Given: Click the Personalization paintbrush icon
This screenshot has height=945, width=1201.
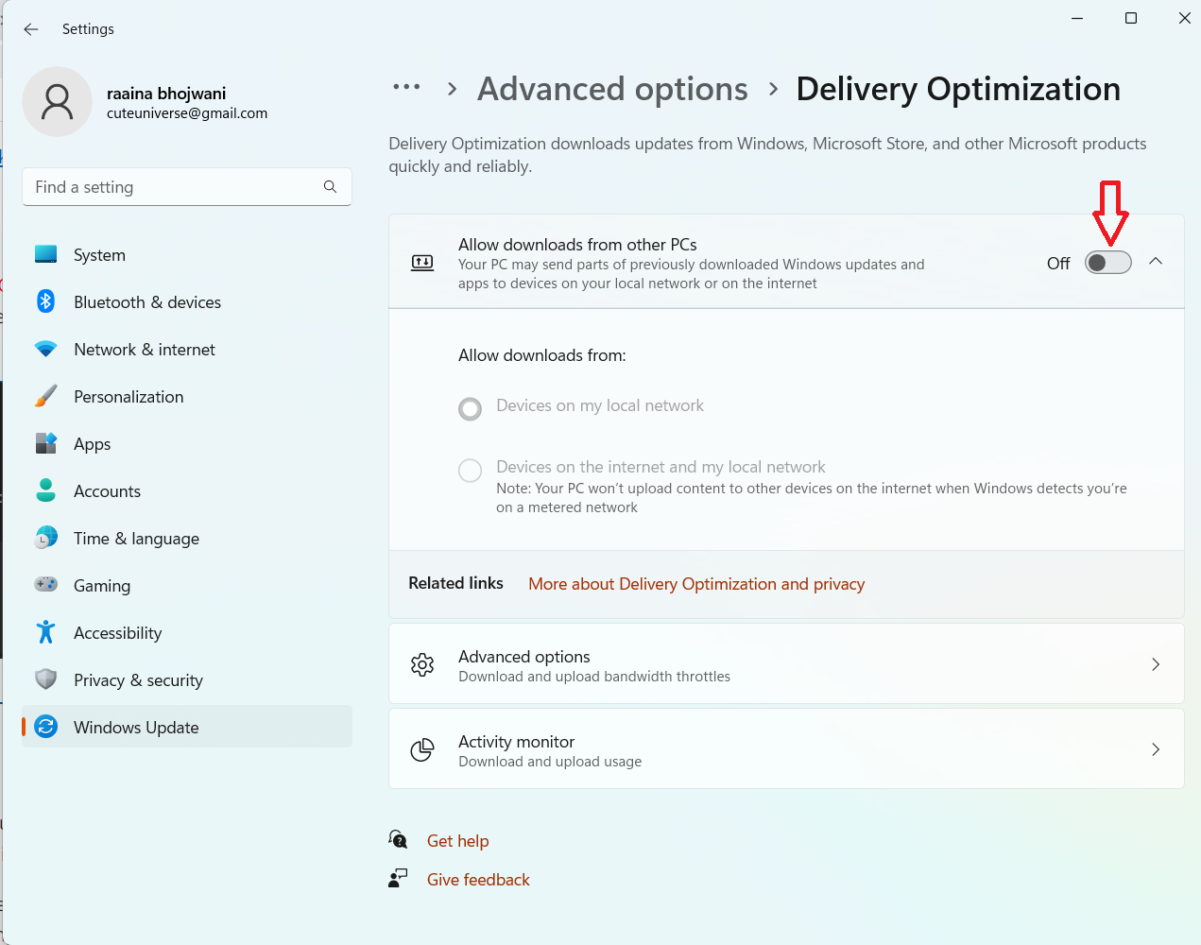Looking at the screenshot, I should coord(45,396).
